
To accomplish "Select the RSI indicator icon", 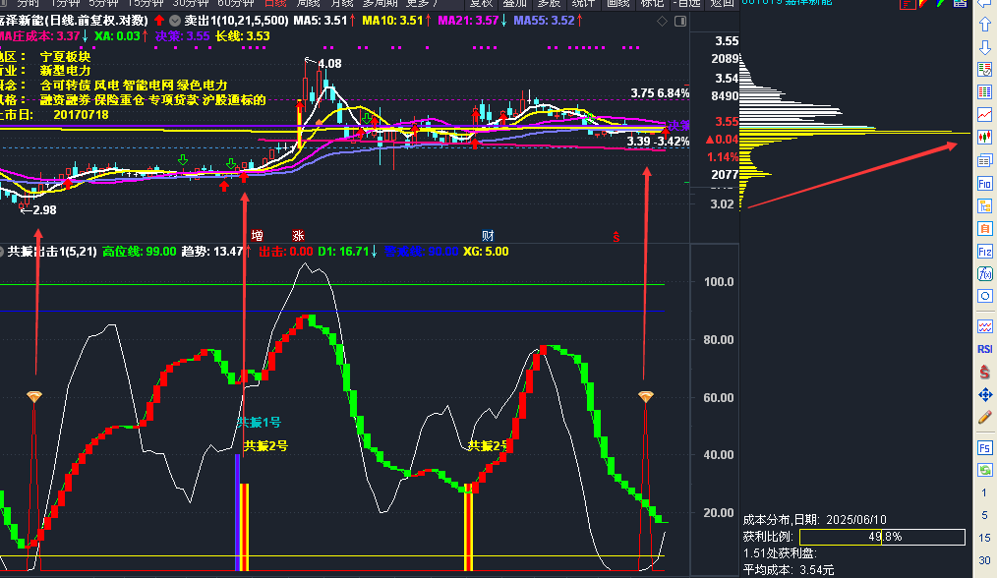I will [985, 349].
